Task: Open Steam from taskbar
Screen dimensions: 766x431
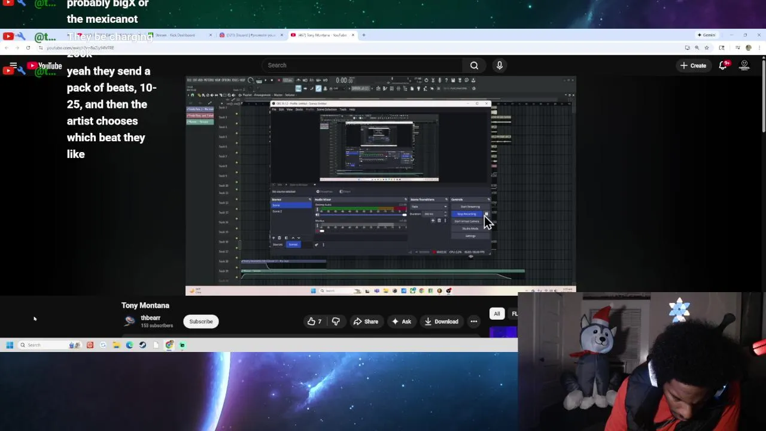Action: pos(142,345)
